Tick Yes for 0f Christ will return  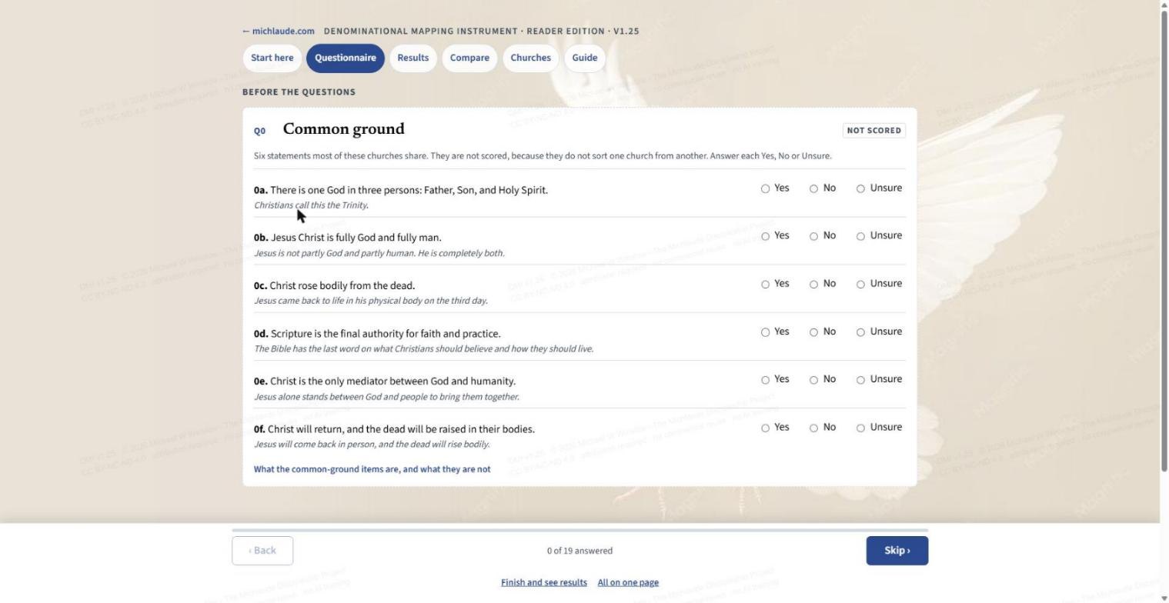(766, 428)
